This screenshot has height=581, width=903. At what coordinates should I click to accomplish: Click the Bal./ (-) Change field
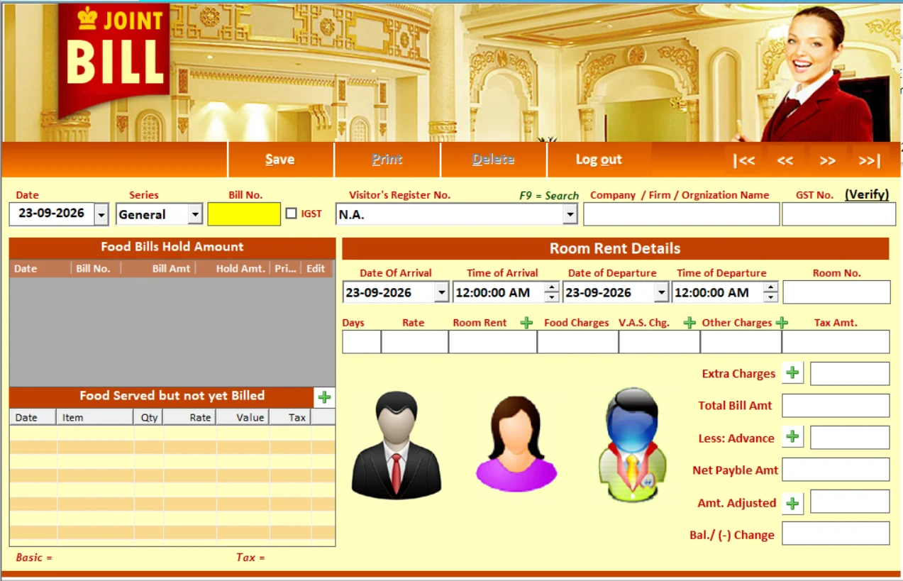tap(836, 533)
